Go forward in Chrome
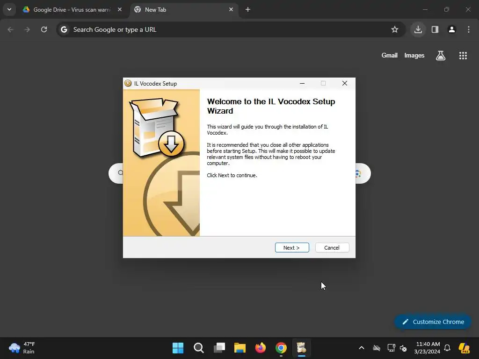 [x=27, y=29]
